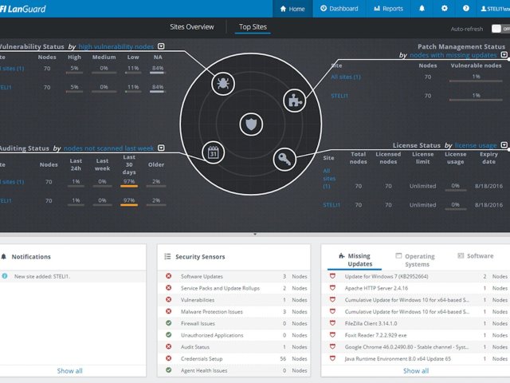Expand the Auditing Status filter dropdown
This screenshot has height=383, width=510.
pyautogui.click(x=161, y=148)
